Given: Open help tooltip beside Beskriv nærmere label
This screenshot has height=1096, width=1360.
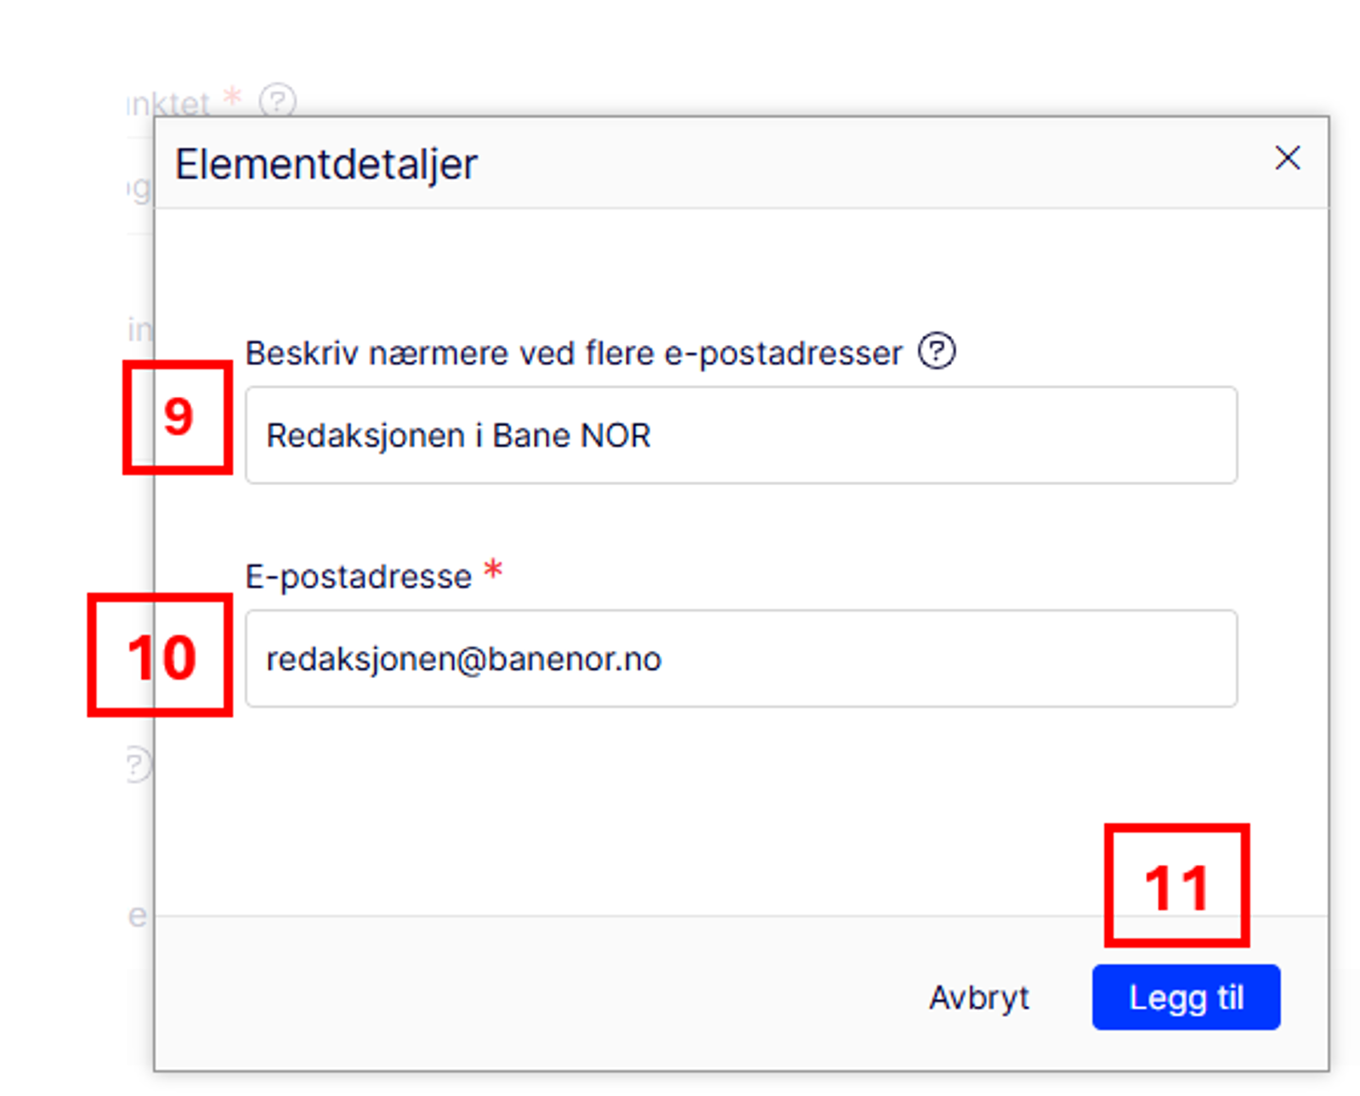Looking at the screenshot, I should 937,351.
